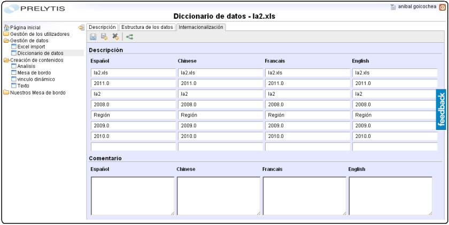Click the Francais comment text area
This screenshot has height=225, width=449.
[304, 196]
